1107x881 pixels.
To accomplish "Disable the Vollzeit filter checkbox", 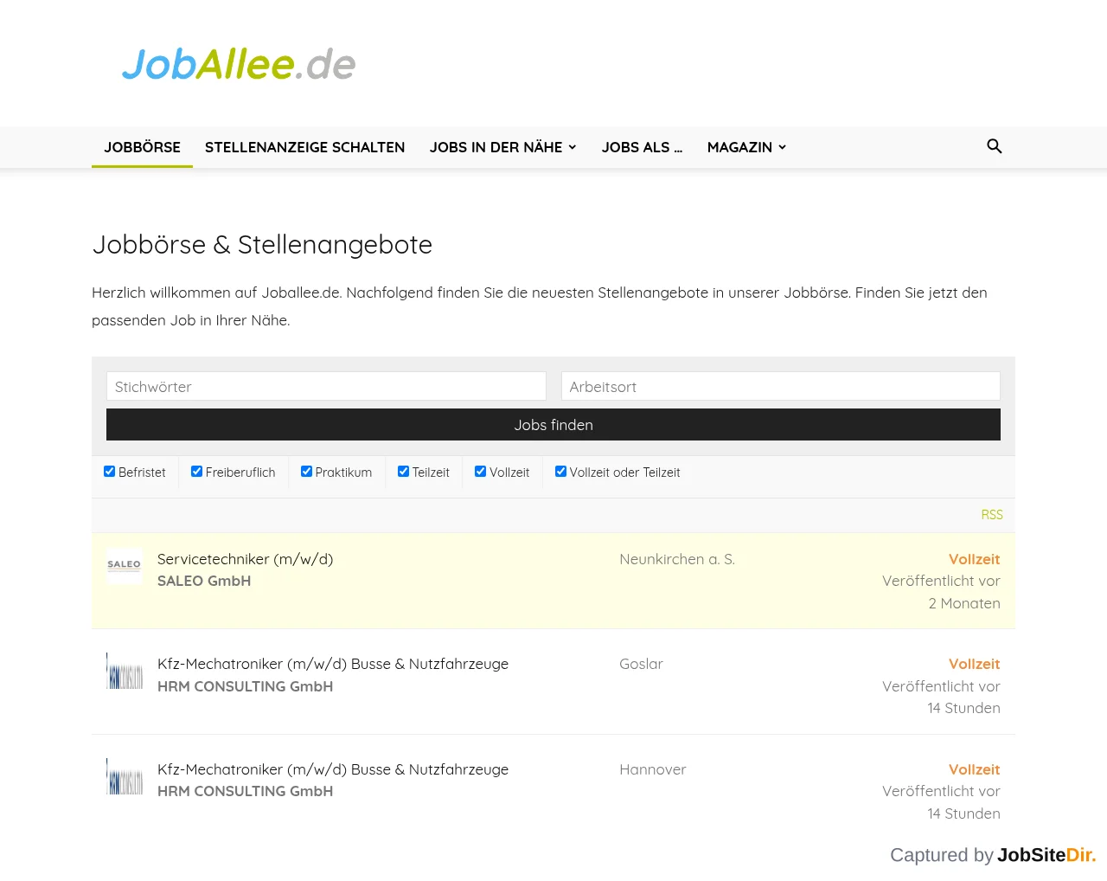I will coord(480,472).
